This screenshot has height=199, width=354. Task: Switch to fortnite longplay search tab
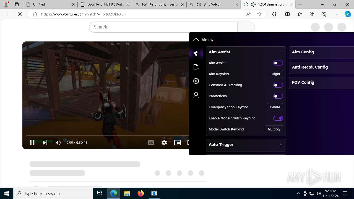[x=159, y=4]
